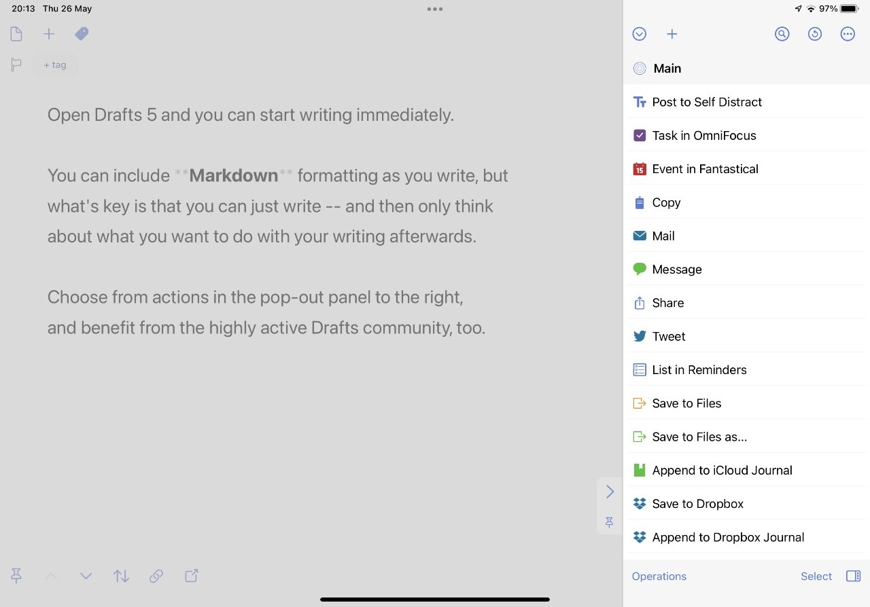Add a tag using the + tag field

click(55, 65)
